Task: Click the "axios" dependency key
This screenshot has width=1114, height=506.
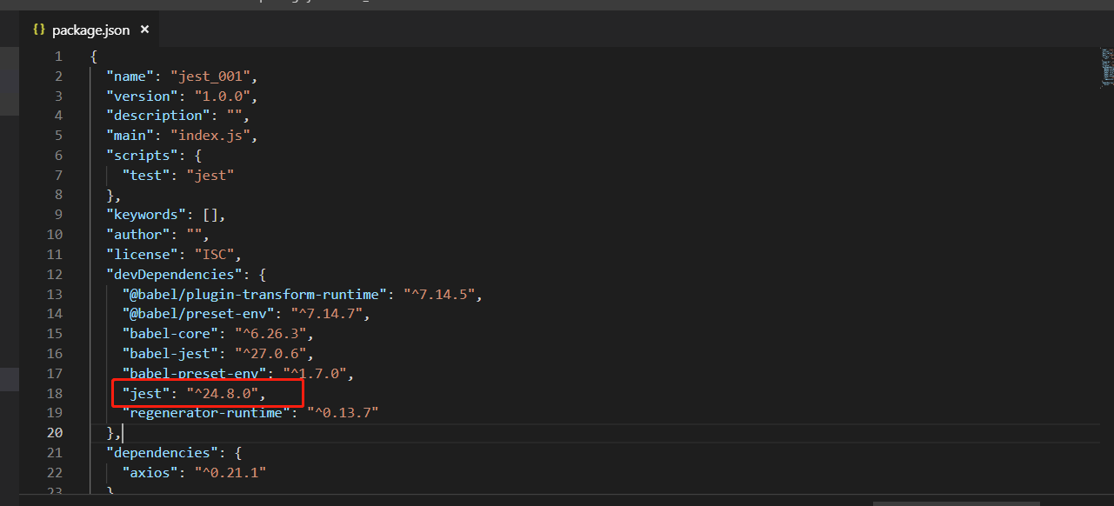Action: tap(150, 472)
